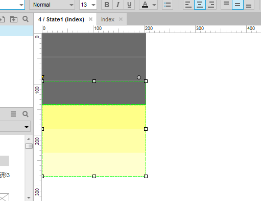Click the font color swatch A
Viewport: 261px width, 201px height.
click(145, 5)
